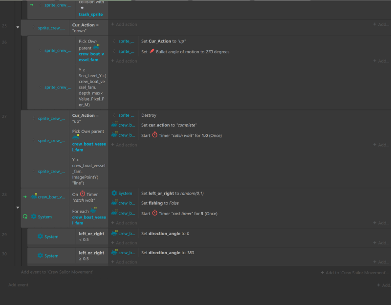Select the 'Destroy' action in event 27
The image size is (391, 305).
[x=149, y=115]
